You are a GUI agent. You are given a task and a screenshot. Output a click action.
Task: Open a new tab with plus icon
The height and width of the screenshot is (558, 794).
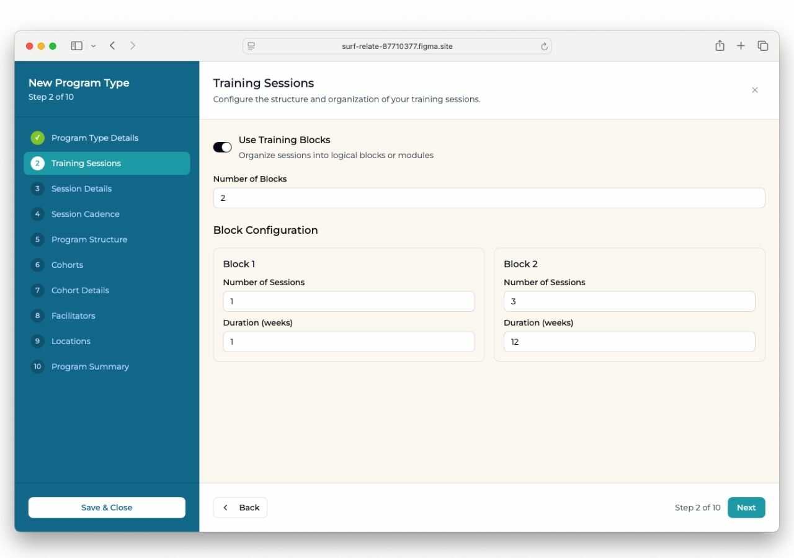[x=741, y=46]
